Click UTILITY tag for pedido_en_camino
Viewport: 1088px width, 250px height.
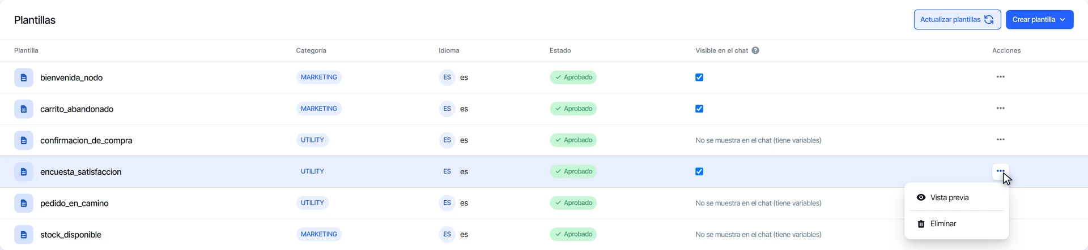point(312,203)
